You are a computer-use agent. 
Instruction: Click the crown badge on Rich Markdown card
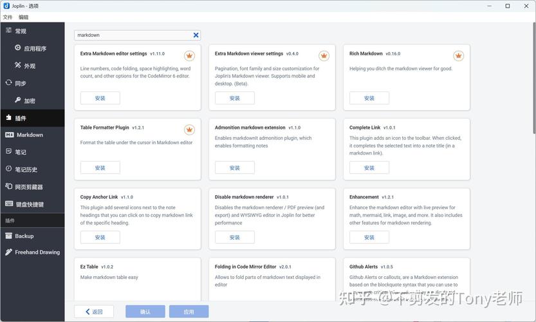point(458,55)
